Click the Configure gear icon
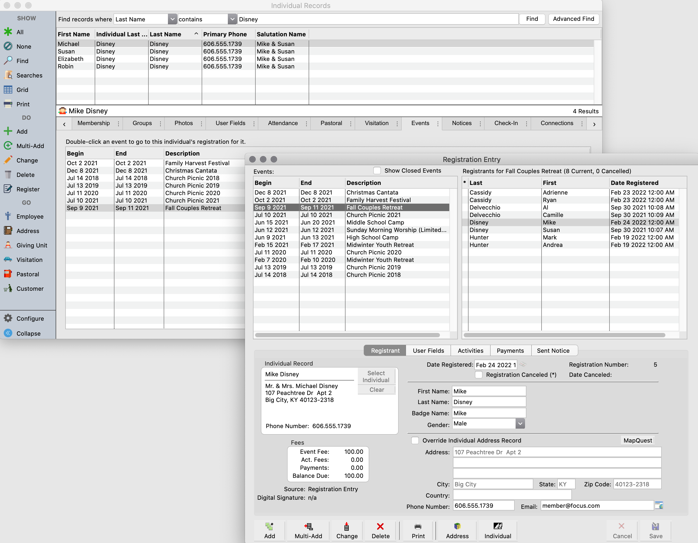698x543 pixels. (x=8, y=318)
